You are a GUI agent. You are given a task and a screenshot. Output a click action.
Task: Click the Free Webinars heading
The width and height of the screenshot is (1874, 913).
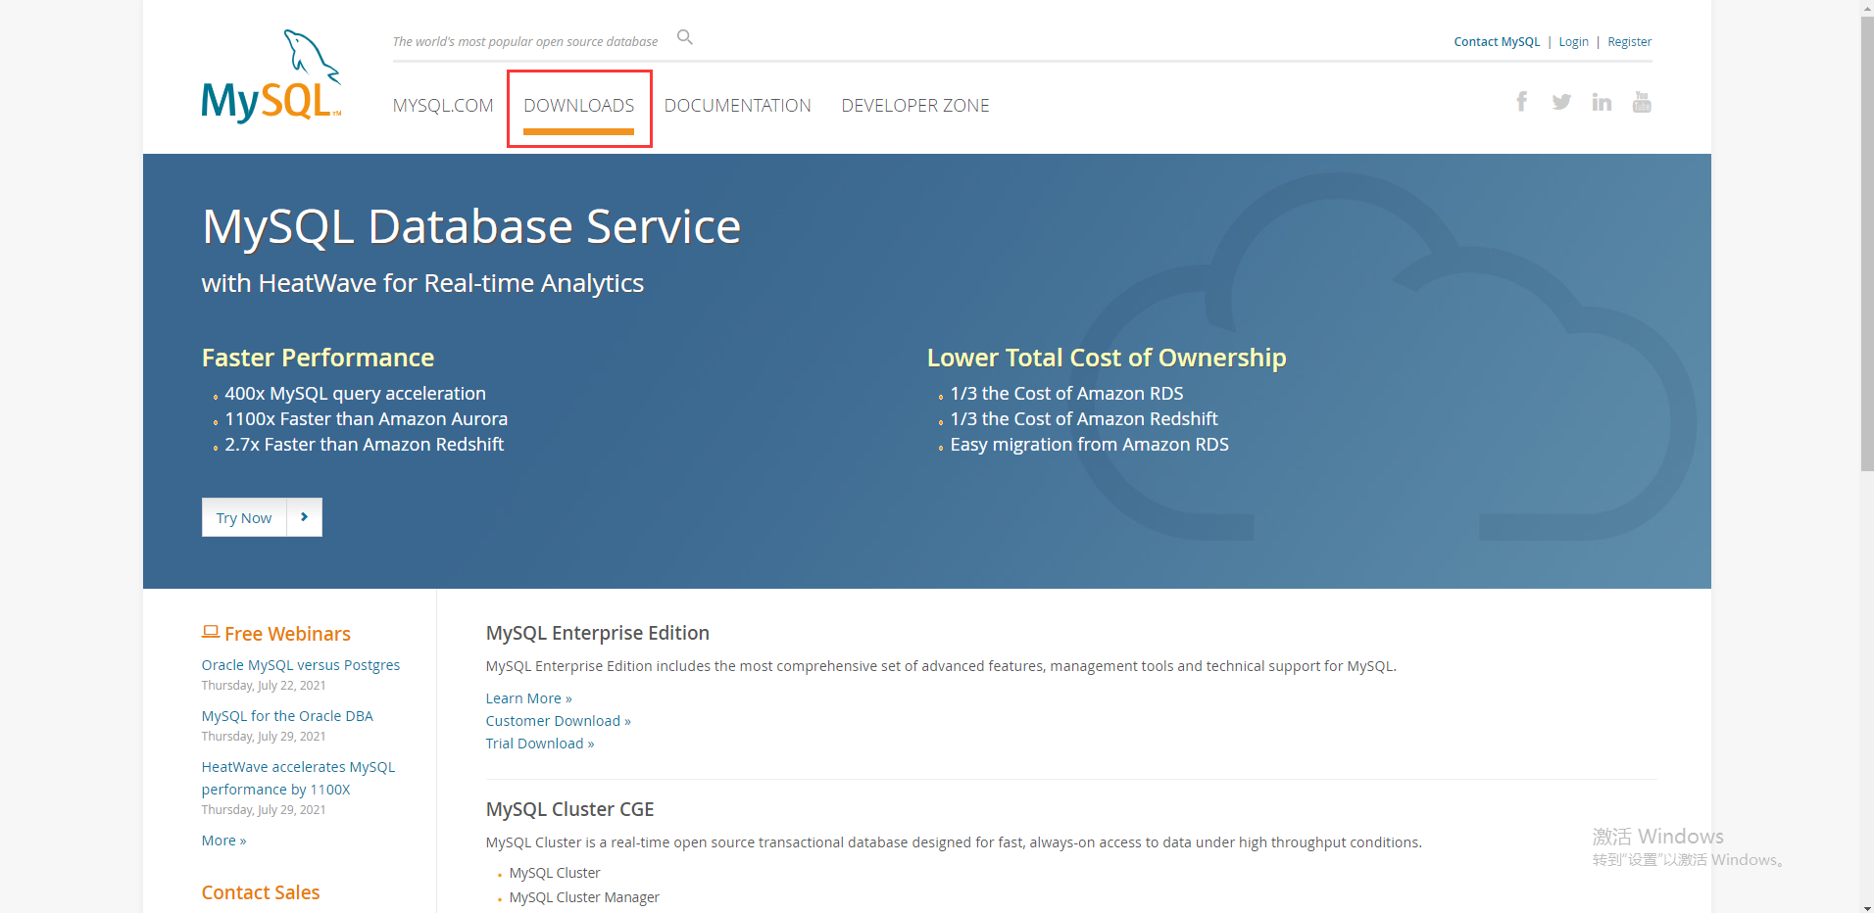tap(287, 634)
